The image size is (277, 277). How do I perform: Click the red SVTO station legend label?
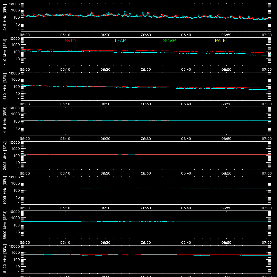[x=70, y=41]
